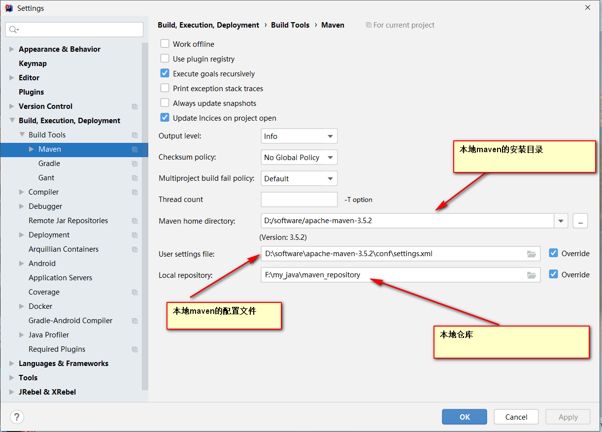This screenshot has height=432, width=602.
Task: Enable Print exception stack traces
Action: tap(165, 88)
